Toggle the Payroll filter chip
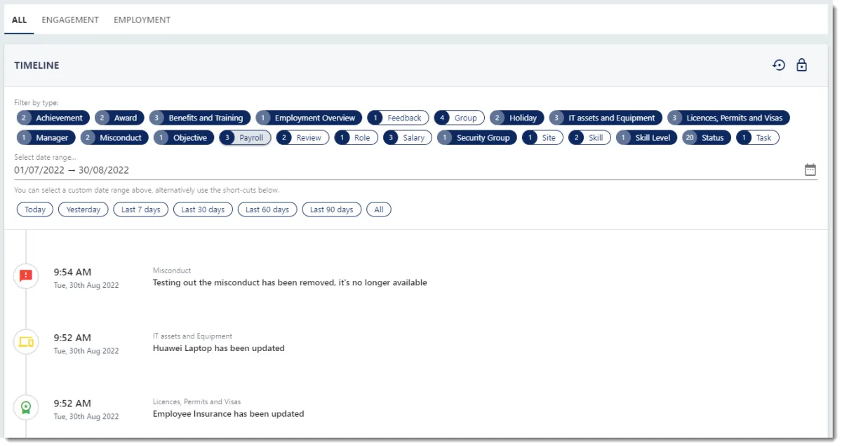The height and width of the screenshot is (447, 842). point(245,137)
